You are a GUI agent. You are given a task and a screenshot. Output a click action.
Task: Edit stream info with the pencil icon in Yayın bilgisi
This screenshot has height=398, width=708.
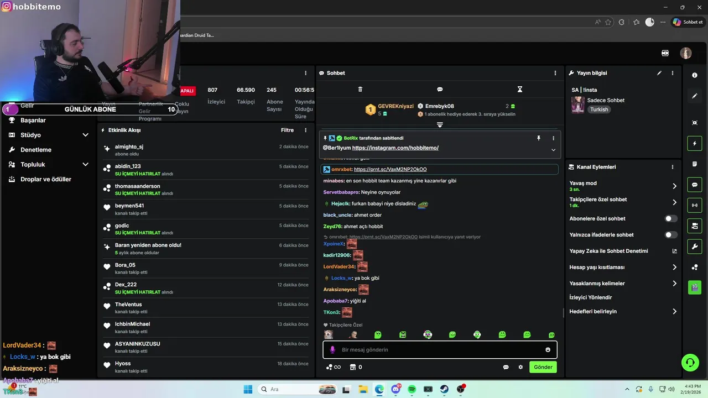[x=659, y=73]
